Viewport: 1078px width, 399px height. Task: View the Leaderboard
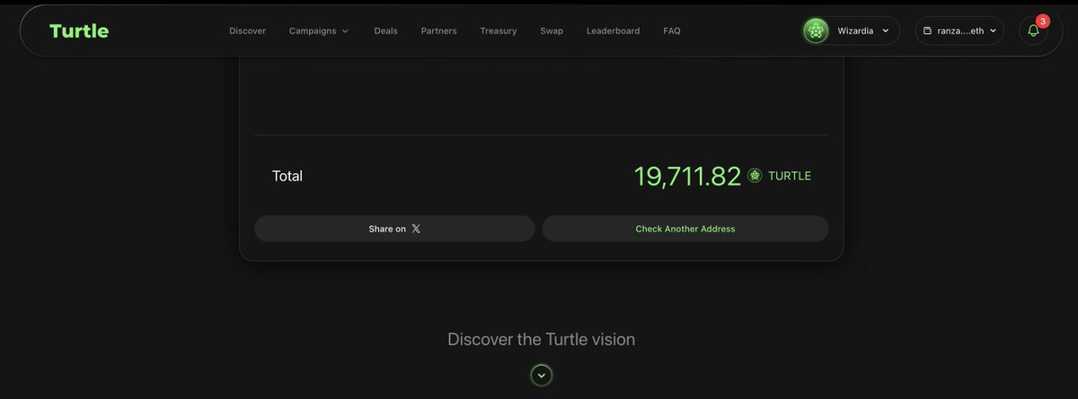(613, 30)
